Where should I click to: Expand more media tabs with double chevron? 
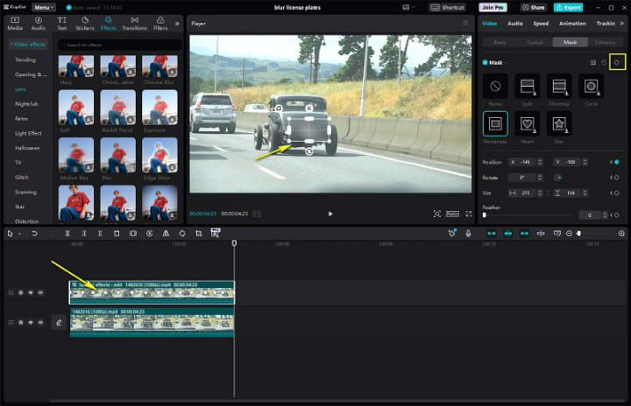pos(178,23)
